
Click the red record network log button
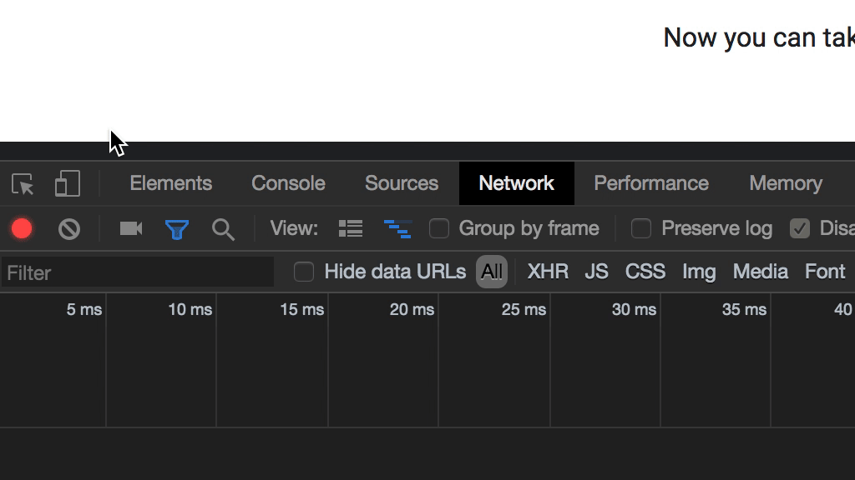pos(22,228)
